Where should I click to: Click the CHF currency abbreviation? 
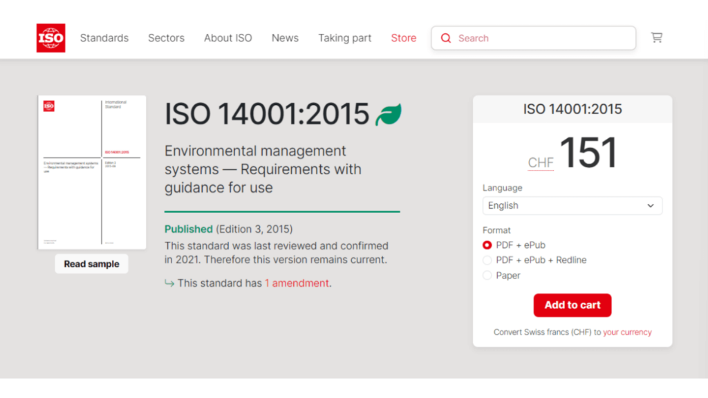[541, 162]
